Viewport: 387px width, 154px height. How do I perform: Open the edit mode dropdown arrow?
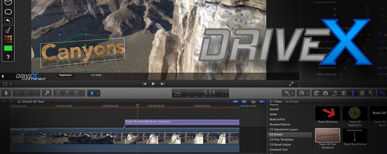coord(83,93)
